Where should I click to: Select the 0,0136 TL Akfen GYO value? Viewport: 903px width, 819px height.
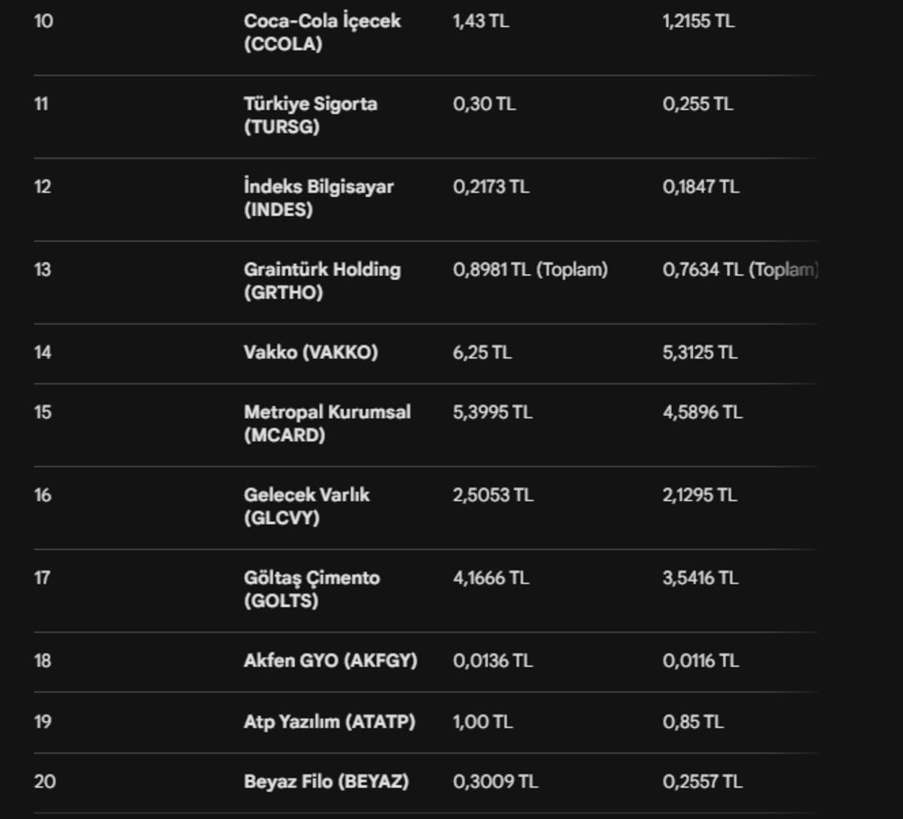pos(493,660)
